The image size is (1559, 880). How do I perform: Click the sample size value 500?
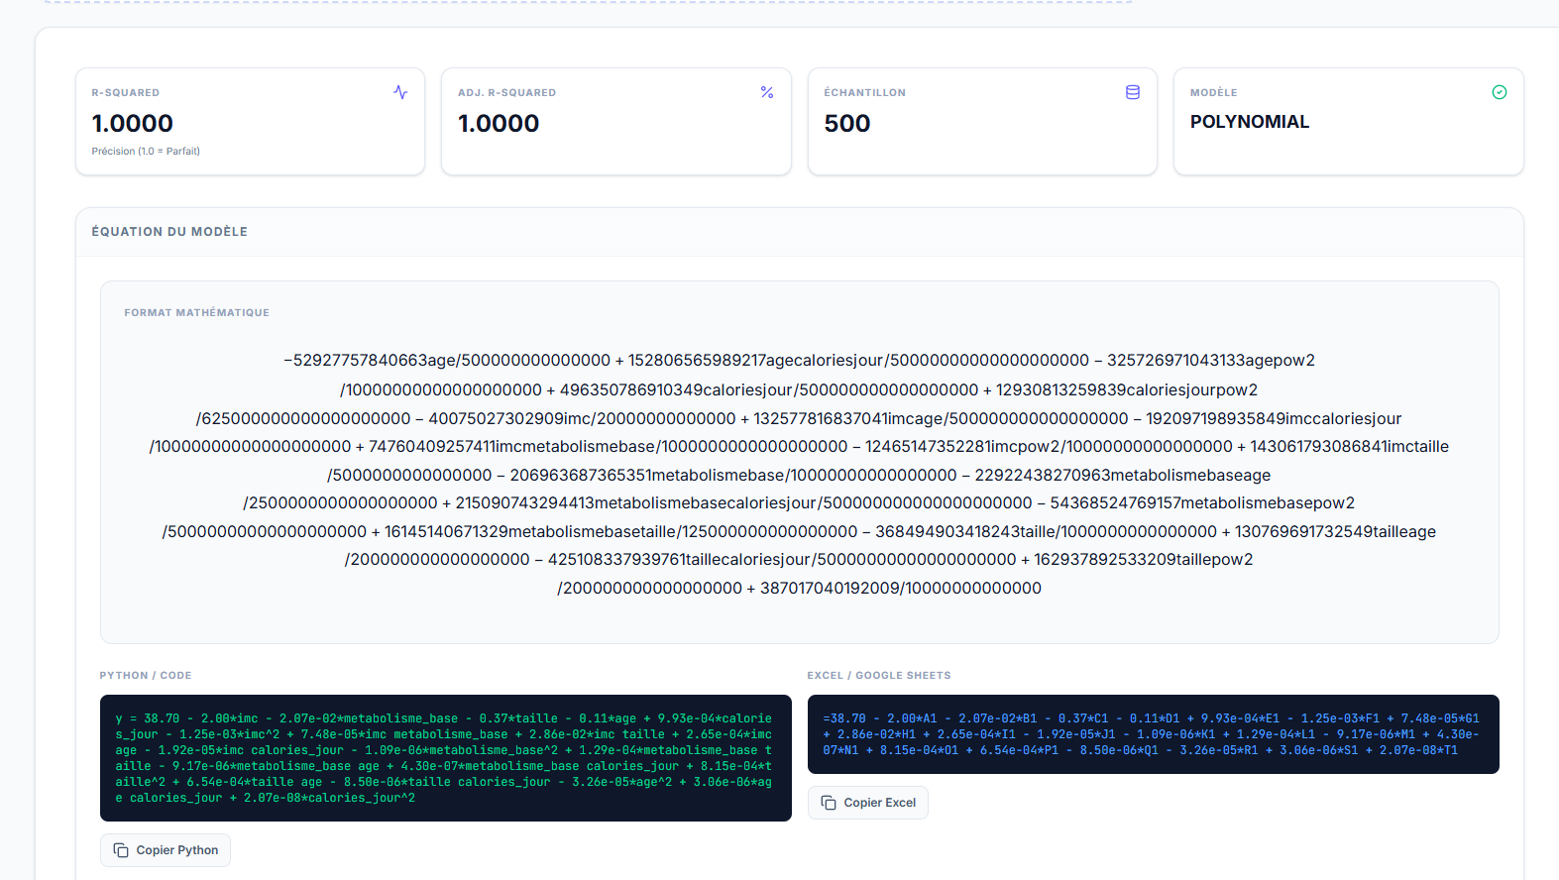[847, 124]
